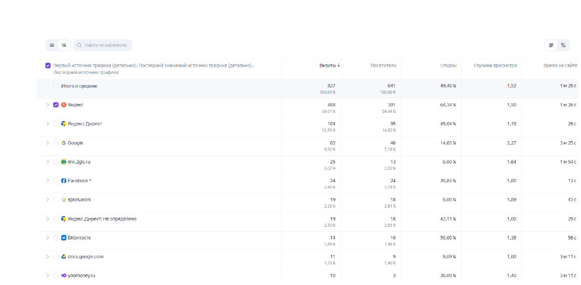Screen dimensions: 581x285
Task: Expand Яндекс.Директ: Не определено row
Action: 48,219
